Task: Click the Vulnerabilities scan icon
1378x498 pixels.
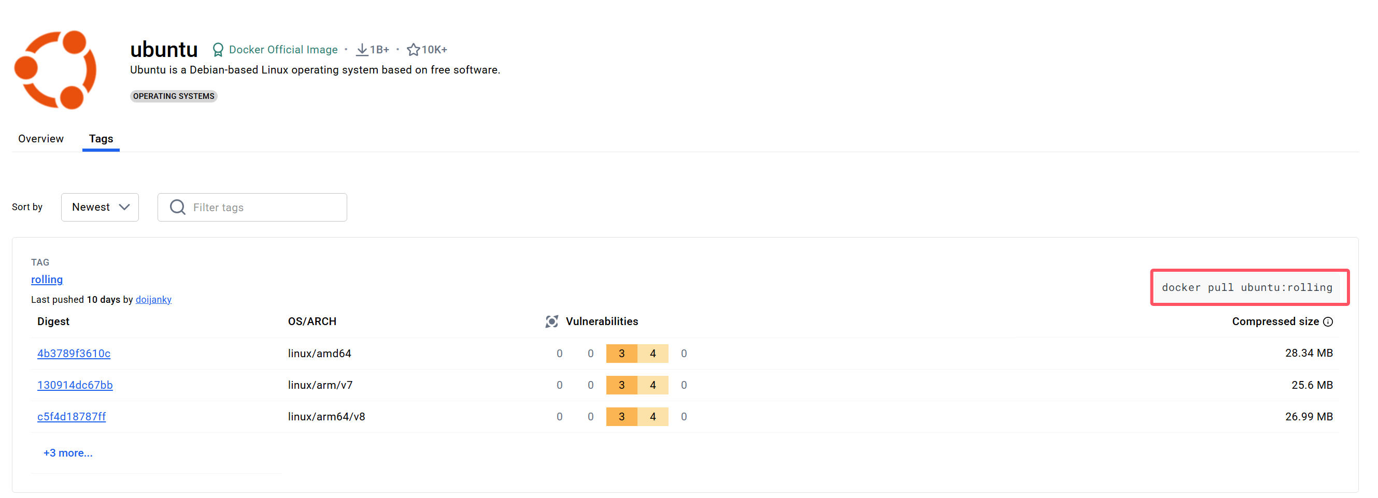Action: coord(551,321)
